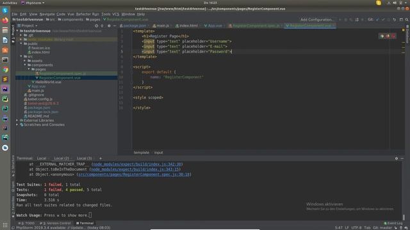Expand Scratches and Consoles node
410x230 pixels.
[17, 125]
